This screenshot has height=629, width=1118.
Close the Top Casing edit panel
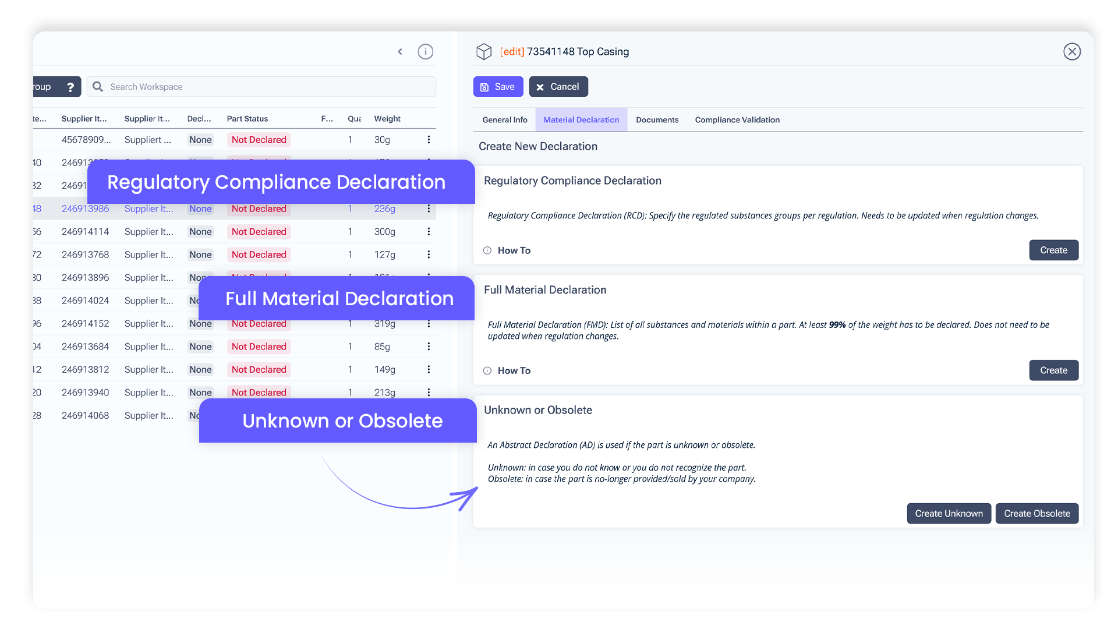point(1071,52)
